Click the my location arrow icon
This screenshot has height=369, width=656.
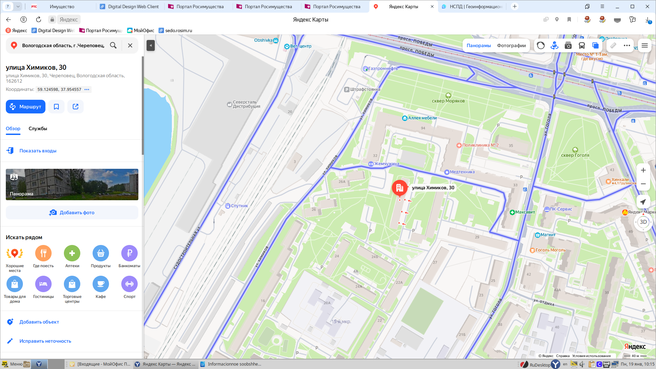643,202
